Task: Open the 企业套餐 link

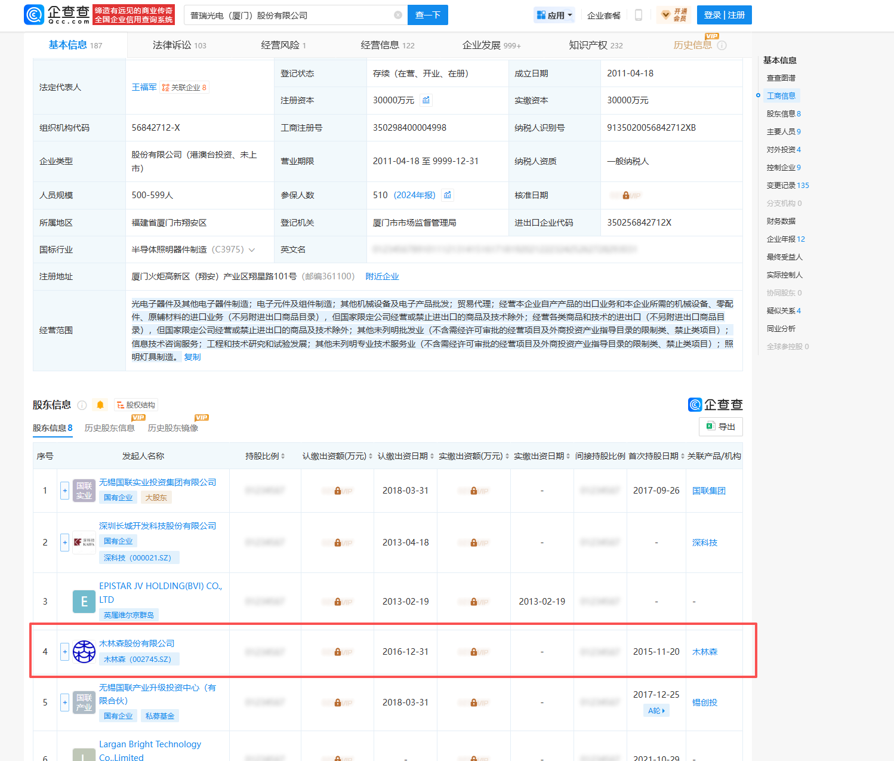Action: pyautogui.click(x=604, y=16)
